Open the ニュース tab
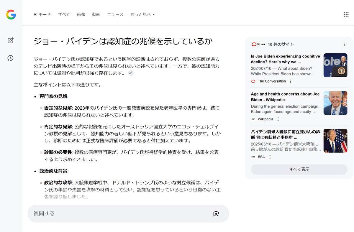The height and width of the screenshot is (232, 354). click(x=115, y=14)
